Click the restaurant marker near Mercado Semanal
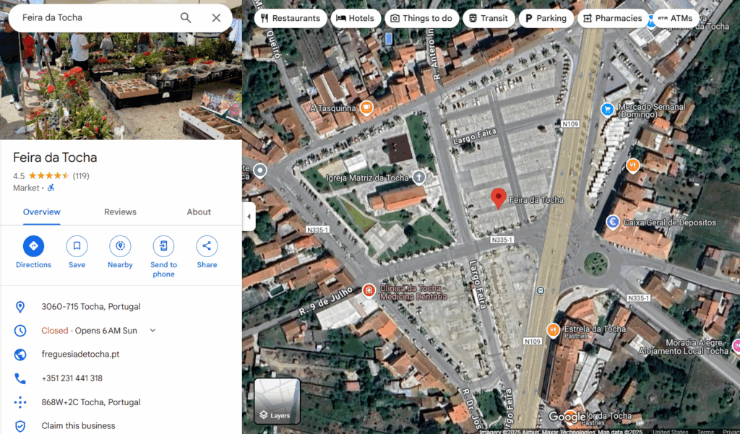Image resolution: width=740 pixels, height=434 pixels. [633, 165]
